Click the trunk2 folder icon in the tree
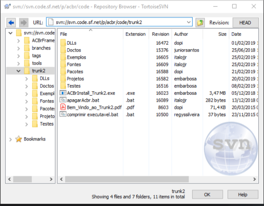Image resolution: width=264 pixels, height=206 pixels. pos(27,71)
